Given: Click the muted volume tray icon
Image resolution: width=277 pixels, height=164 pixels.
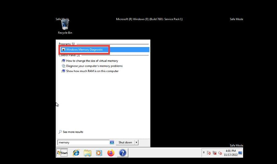Looking at the screenshot, I should [220, 153].
